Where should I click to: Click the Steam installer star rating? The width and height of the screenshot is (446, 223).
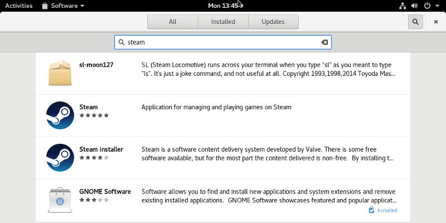(94, 158)
